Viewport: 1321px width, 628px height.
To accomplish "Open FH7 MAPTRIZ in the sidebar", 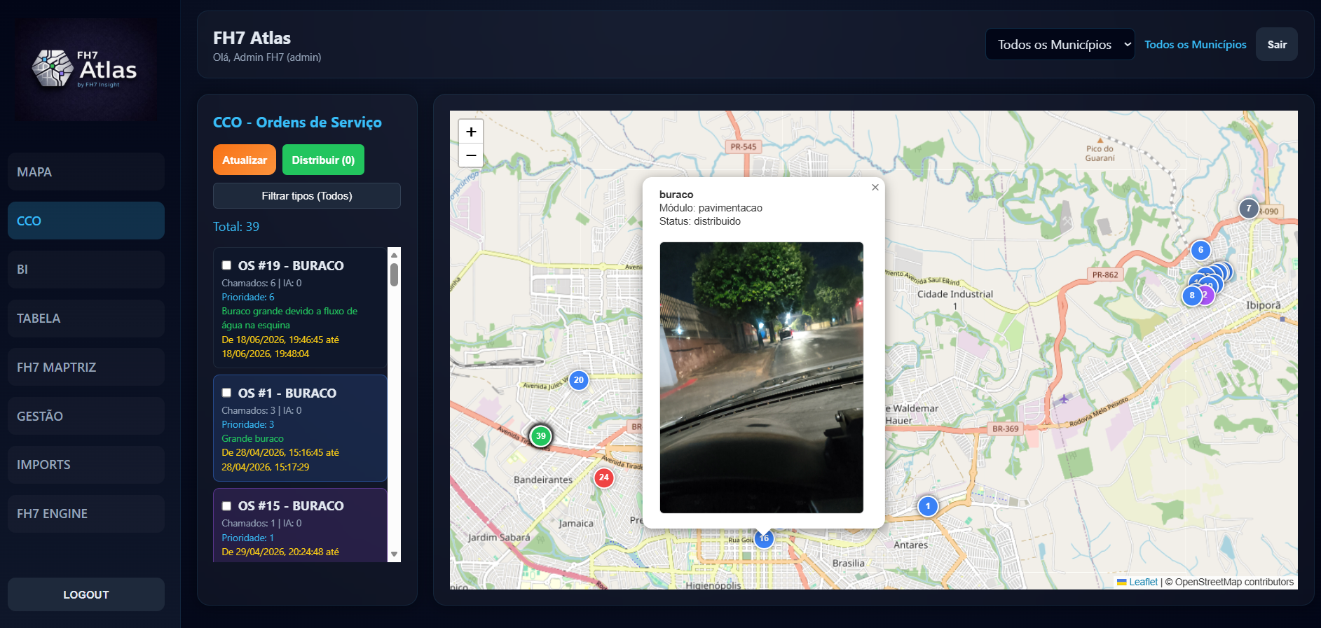I will coord(86,367).
